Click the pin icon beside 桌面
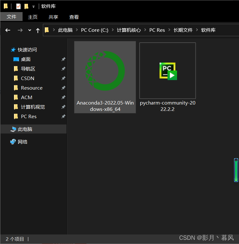239x244 pixels. tap(63, 59)
